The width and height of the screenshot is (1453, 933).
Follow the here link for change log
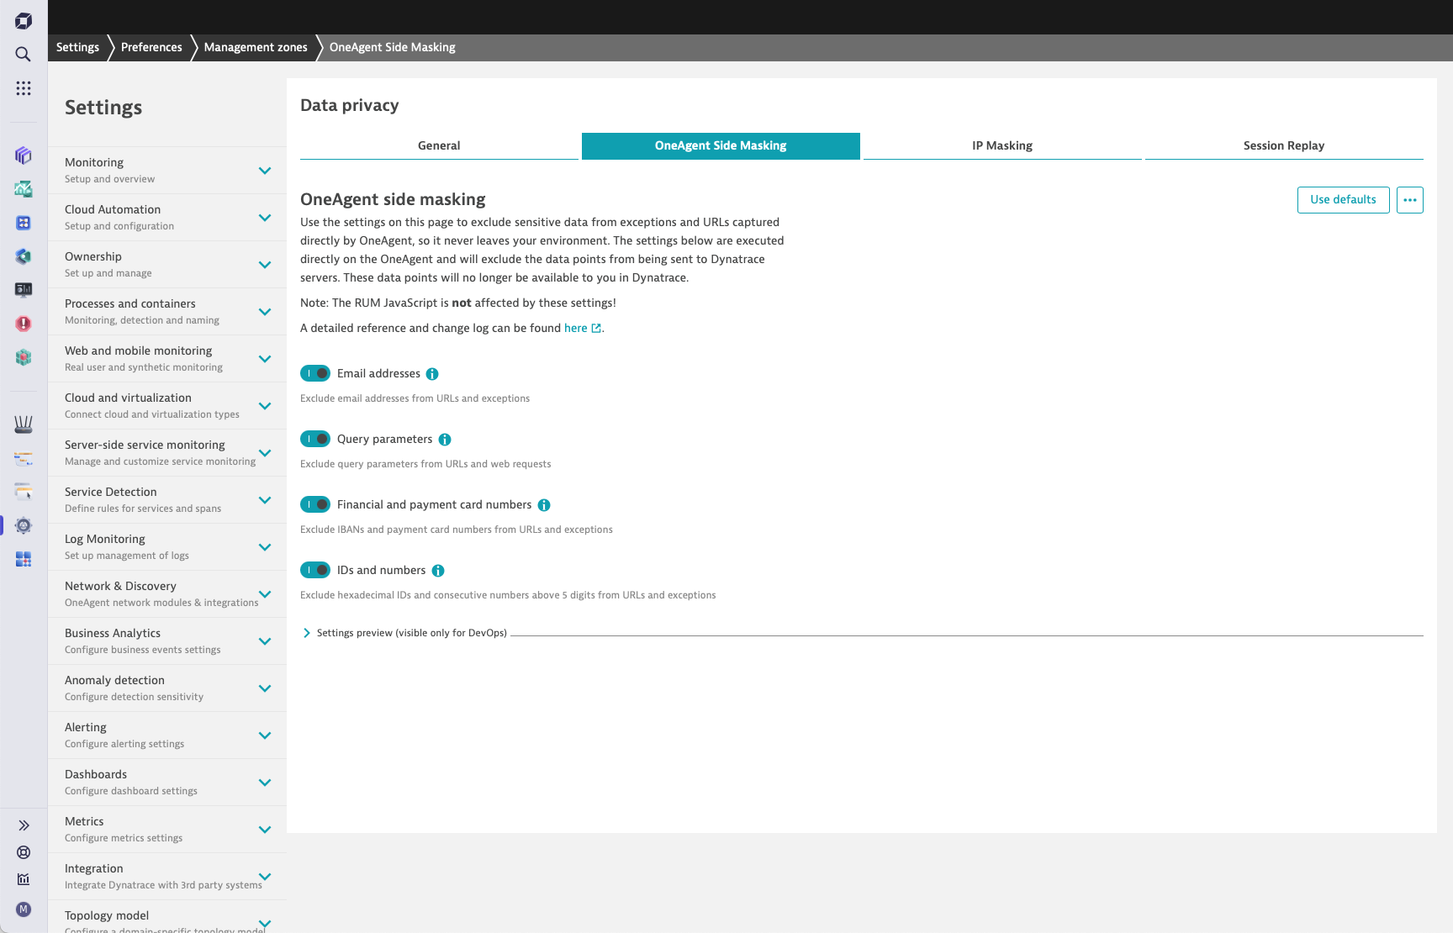coord(575,328)
